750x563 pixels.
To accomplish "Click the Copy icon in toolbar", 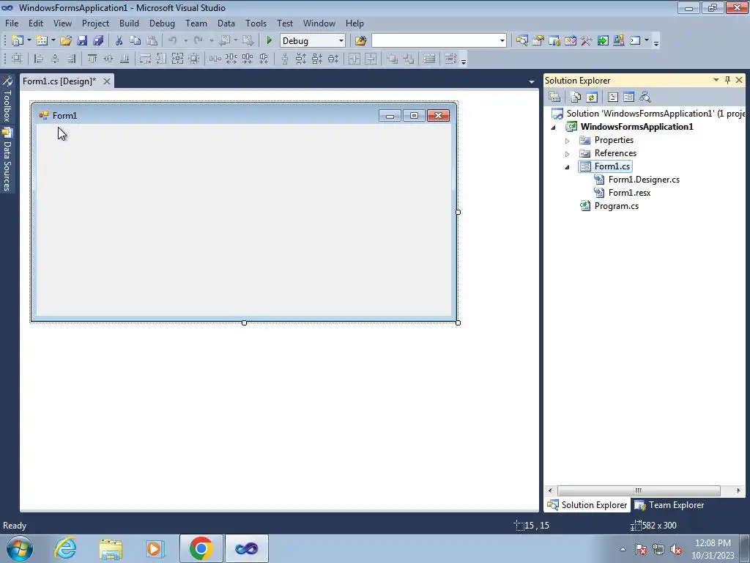I will (135, 41).
